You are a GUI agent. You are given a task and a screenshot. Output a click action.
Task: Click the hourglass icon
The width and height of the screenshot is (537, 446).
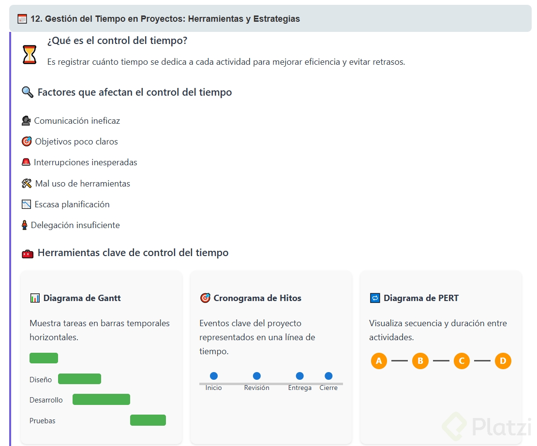30,55
